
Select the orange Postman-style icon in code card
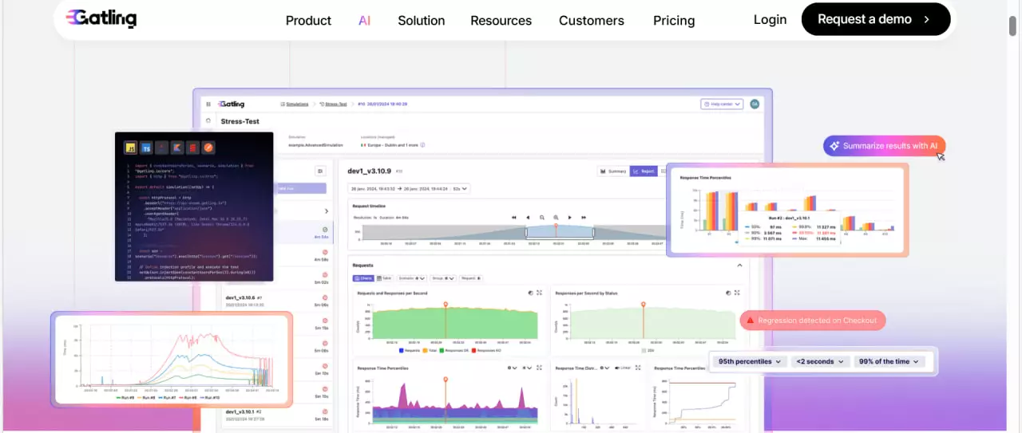click(x=208, y=148)
